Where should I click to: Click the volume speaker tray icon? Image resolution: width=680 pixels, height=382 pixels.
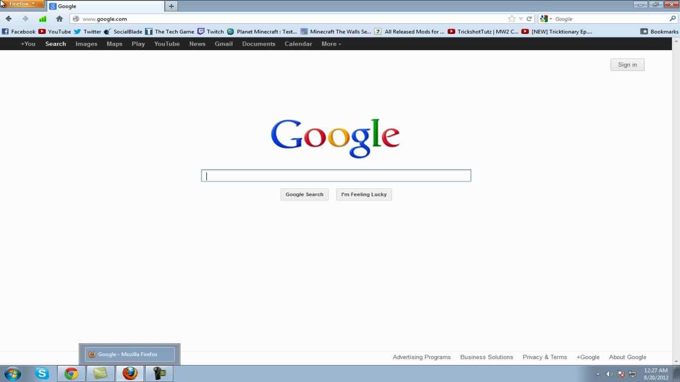click(x=609, y=374)
